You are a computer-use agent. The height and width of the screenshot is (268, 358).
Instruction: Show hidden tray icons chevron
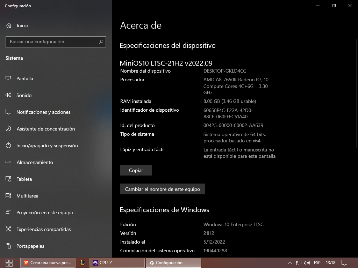coord(290,263)
